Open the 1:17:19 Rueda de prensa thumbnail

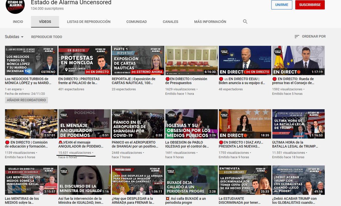point(298,61)
